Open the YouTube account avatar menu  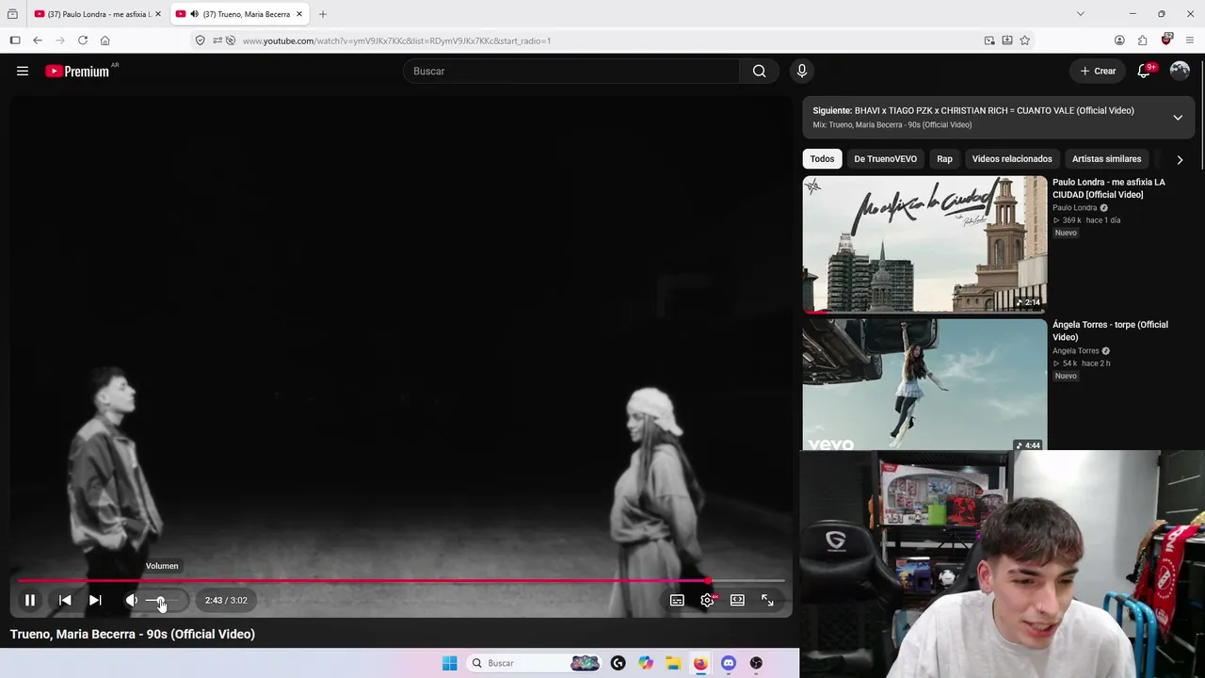(x=1180, y=71)
